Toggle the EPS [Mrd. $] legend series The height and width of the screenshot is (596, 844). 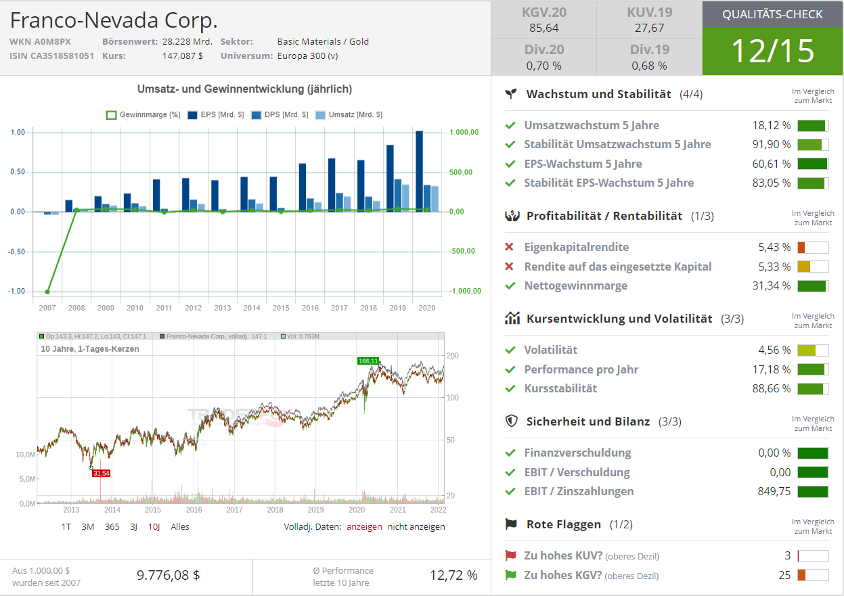click(216, 115)
